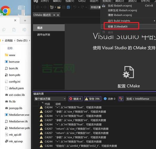Viewport: 156px width, 149px height.
Task: Click warning icon beside "初始化" uint64_t message
Action: point(41,146)
